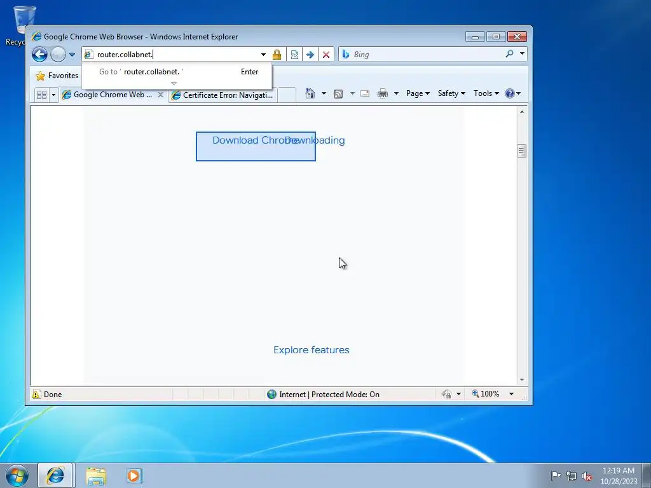Click the page scrollbar up arrow
This screenshot has height=488, width=651.
(522, 112)
